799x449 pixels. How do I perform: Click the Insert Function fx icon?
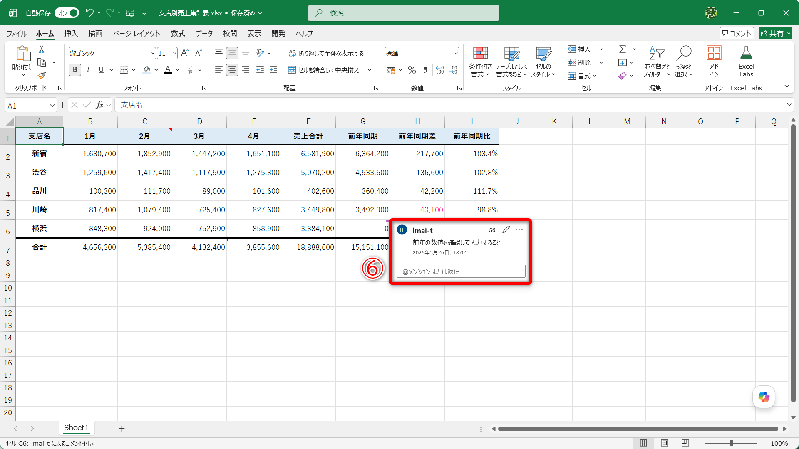[99, 105]
